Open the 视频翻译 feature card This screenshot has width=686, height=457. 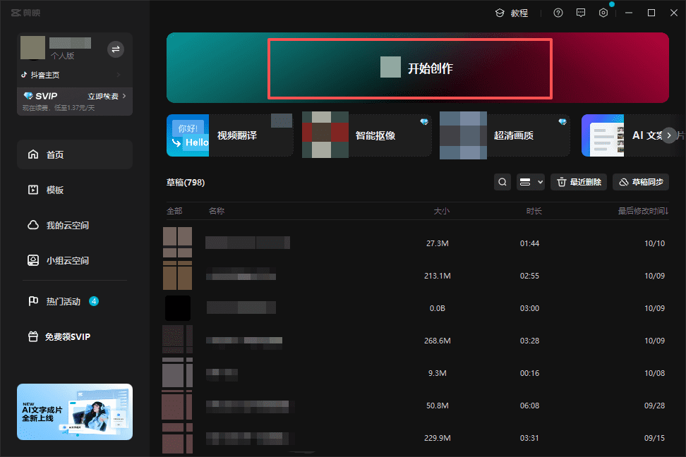pos(229,135)
